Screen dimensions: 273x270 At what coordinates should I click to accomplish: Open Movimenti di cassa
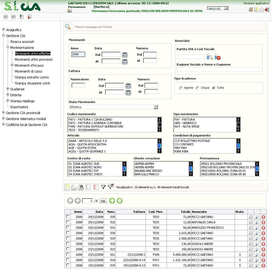[x=28, y=71]
